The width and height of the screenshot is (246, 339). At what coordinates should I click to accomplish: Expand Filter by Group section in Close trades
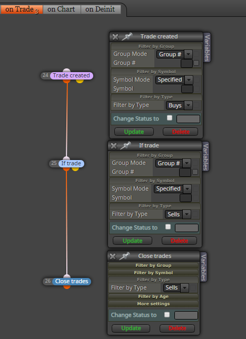point(153,265)
